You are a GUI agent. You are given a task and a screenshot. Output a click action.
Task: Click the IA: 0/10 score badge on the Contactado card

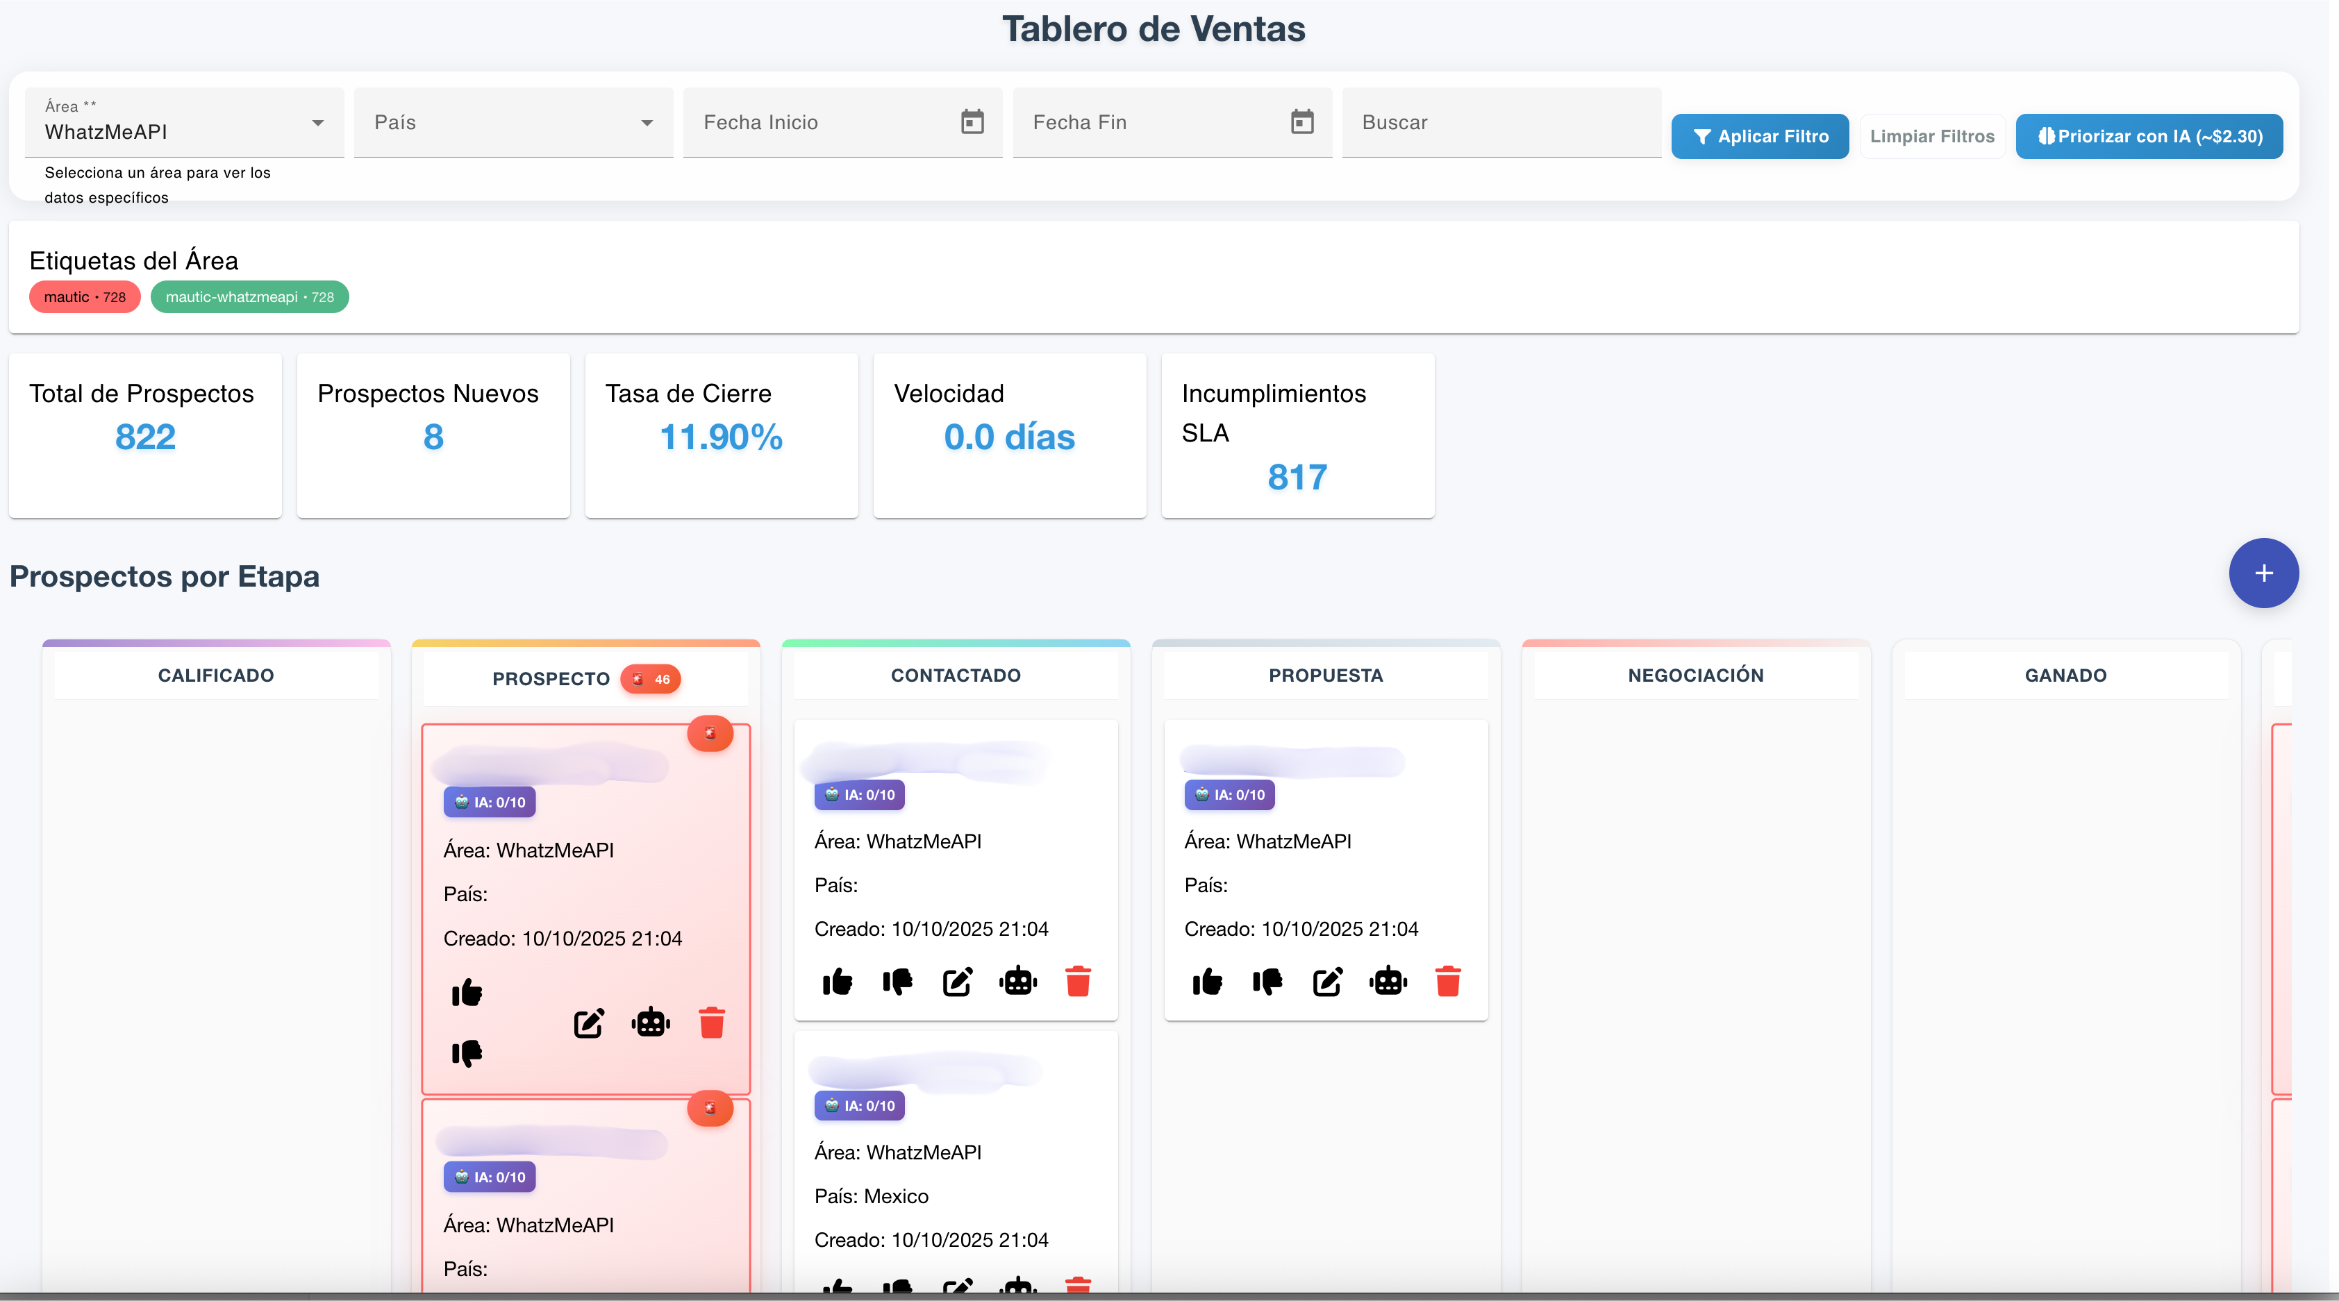pyautogui.click(x=859, y=794)
